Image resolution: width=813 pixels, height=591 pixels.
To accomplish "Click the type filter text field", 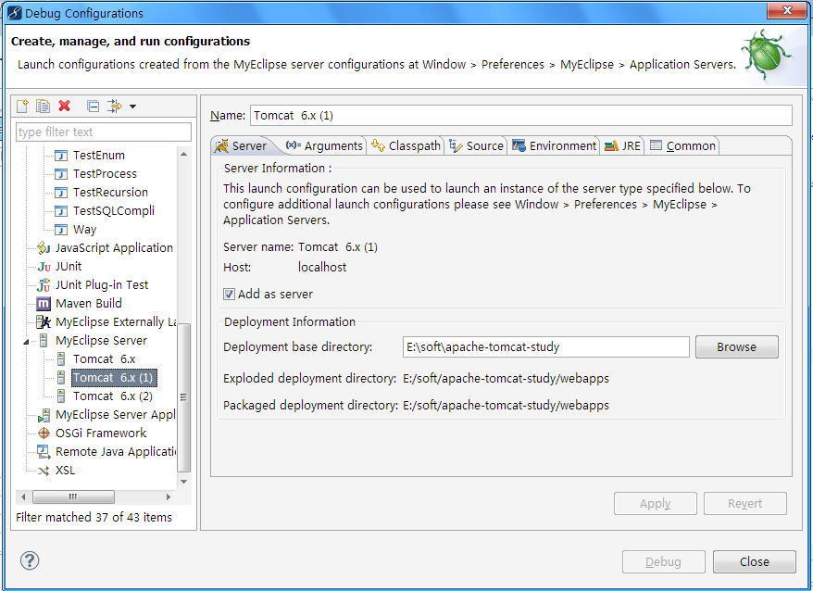I will [x=104, y=132].
